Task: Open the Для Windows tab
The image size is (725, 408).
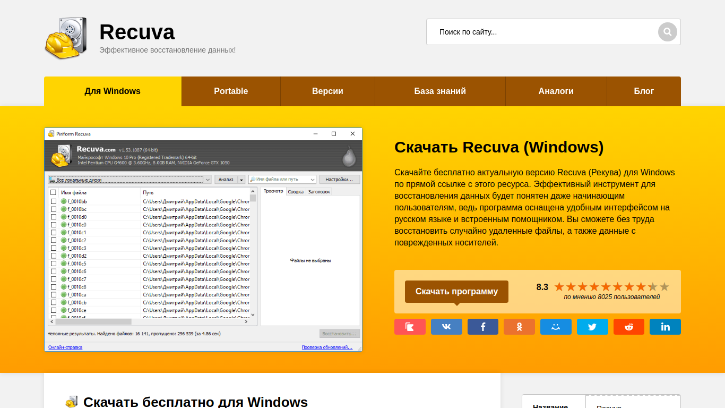Action: [113, 91]
